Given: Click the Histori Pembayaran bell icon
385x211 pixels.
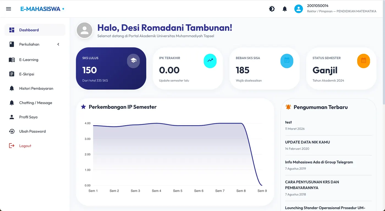Looking at the screenshot, I should pyautogui.click(x=12, y=88).
